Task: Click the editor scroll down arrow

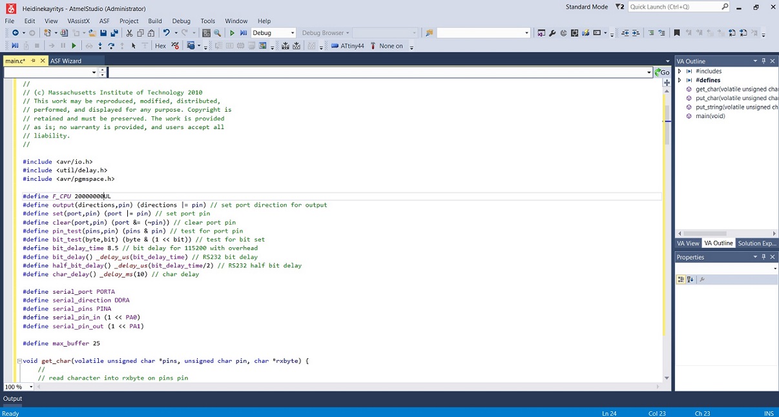Action: [667, 378]
